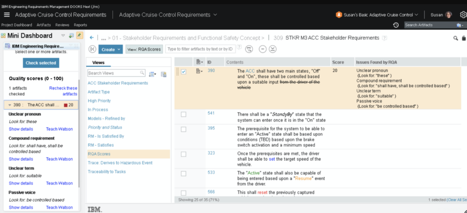Screen dimensions: 467x213
Task: Click the orange configuration icon beside Susan's Basic
Action: (339, 15)
